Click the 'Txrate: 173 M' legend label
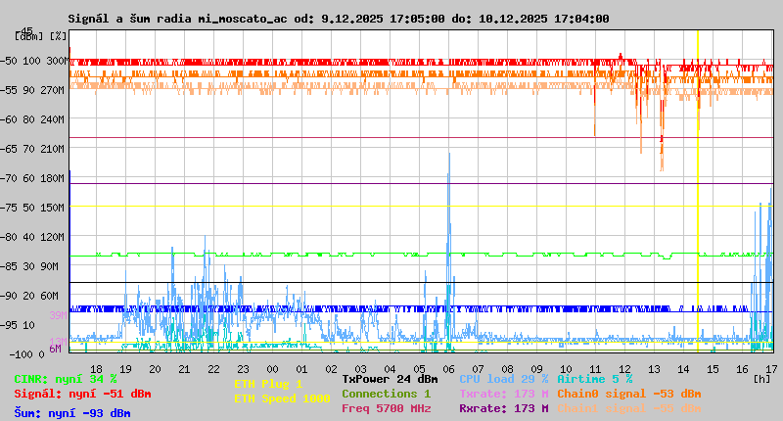 pyautogui.click(x=504, y=394)
